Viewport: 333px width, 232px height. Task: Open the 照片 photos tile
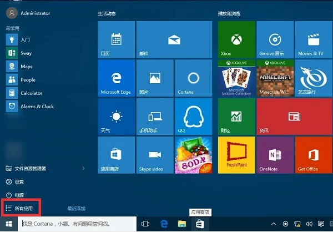click(x=155, y=78)
